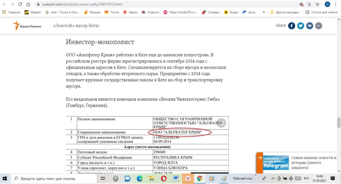Go forward to the next page
Image resolution: width=341 pixels, height=184 pixels.
pyautogui.click(x=12, y=4)
